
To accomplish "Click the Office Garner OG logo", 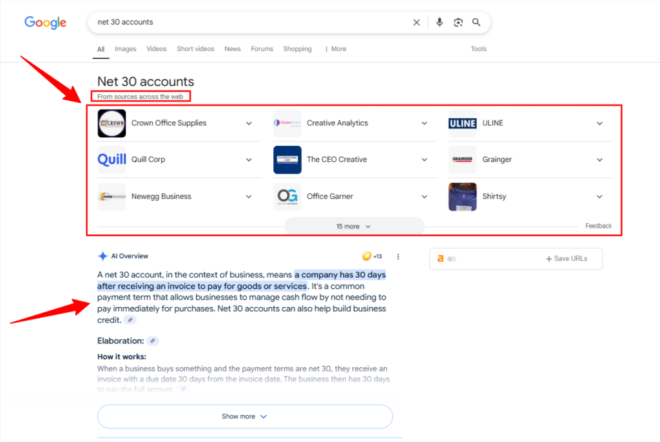I will click(x=287, y=196).
